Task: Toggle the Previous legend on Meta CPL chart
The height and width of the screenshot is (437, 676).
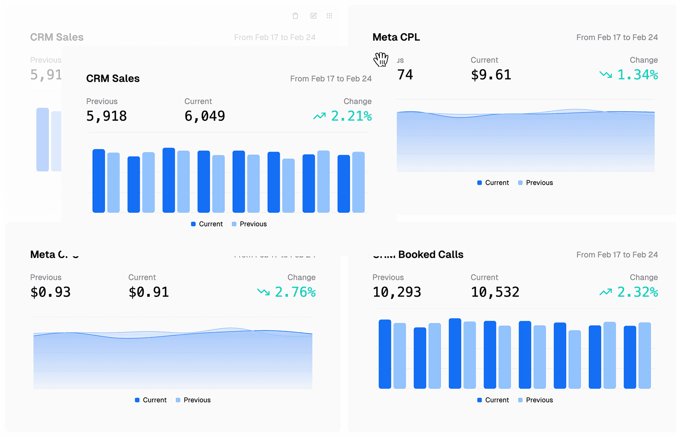Action: (x=535, y=183)
